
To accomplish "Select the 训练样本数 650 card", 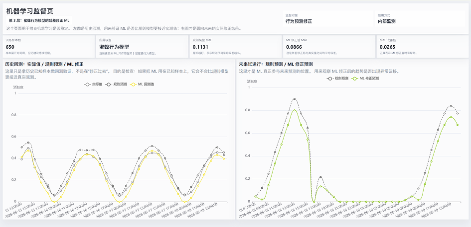I will click(49, 46).
